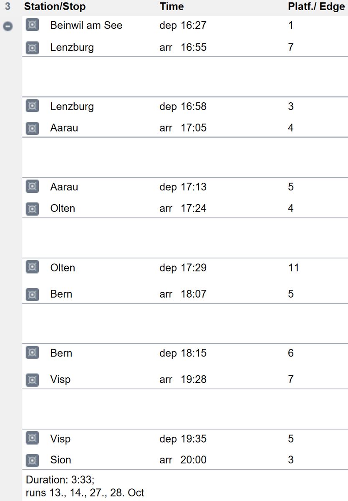Click station icon next to Lenzburg departure 16:58
This screenshot has width=348, height=501.
32,106
